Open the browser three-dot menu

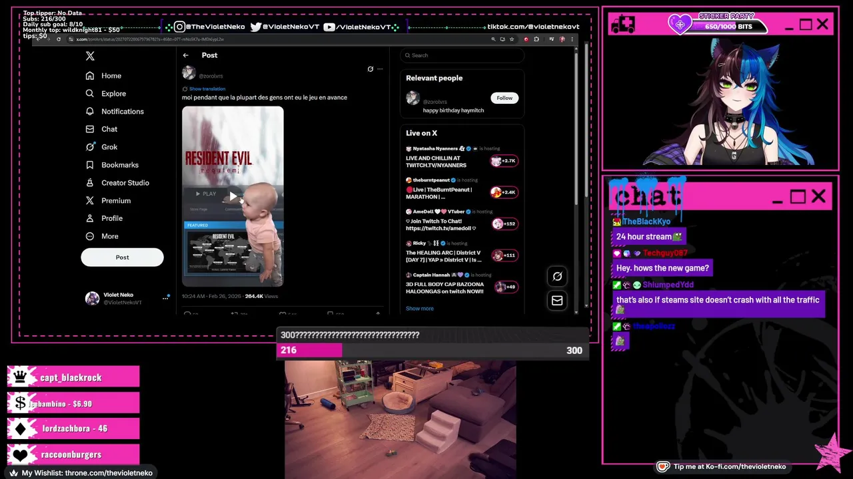[x=572, y=39]
